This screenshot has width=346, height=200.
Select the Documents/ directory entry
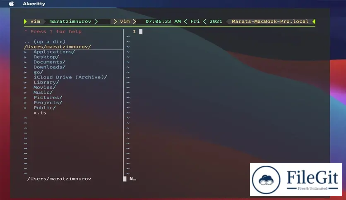pos(49,62)
